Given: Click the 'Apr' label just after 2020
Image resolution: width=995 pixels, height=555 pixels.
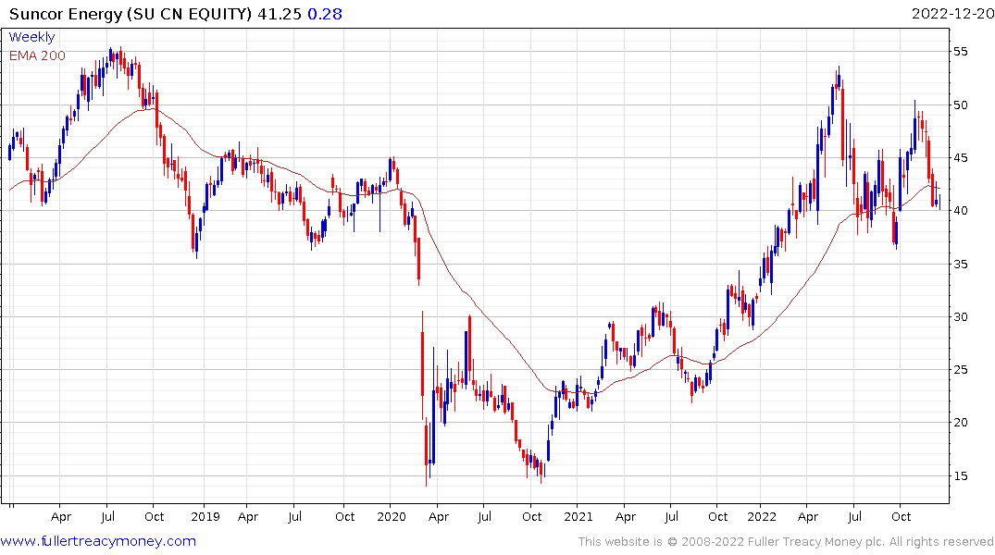Looking at the screenshot, I should (439, 517).
